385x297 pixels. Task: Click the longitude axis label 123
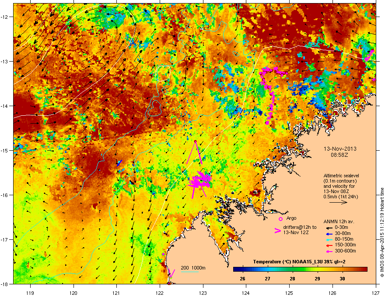[203, 293]
